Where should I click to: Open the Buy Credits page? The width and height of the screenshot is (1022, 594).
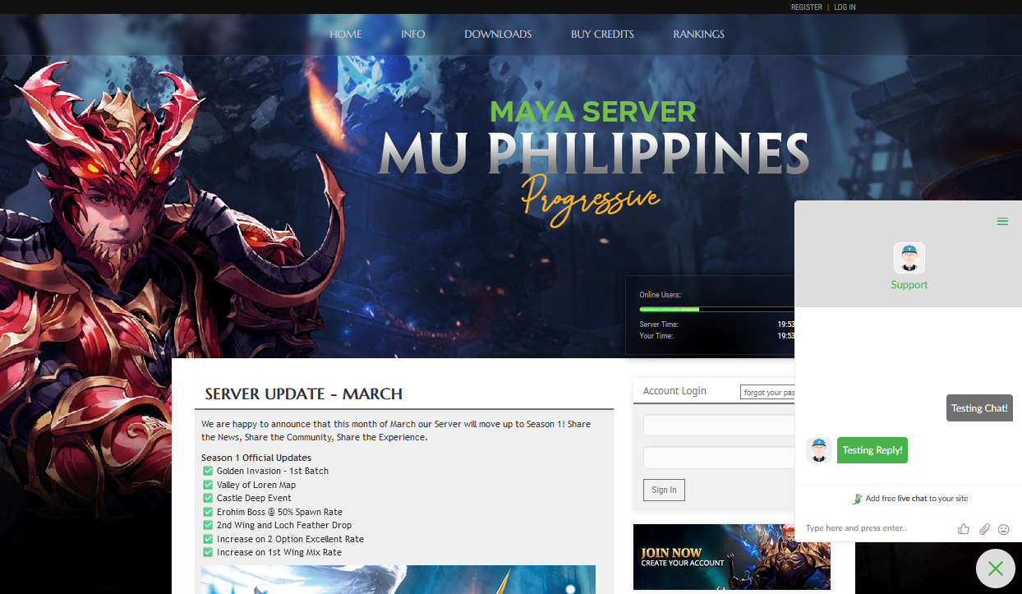click(602, 35)
